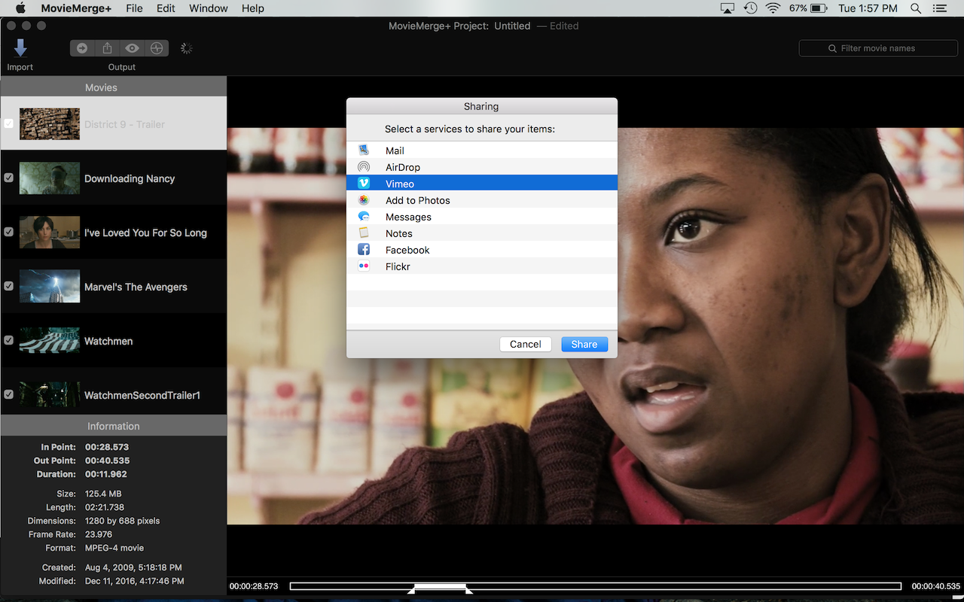Viewport: 964px width, 602px height.
Task: Open the Edit menu
Action: tap(166, 8)
